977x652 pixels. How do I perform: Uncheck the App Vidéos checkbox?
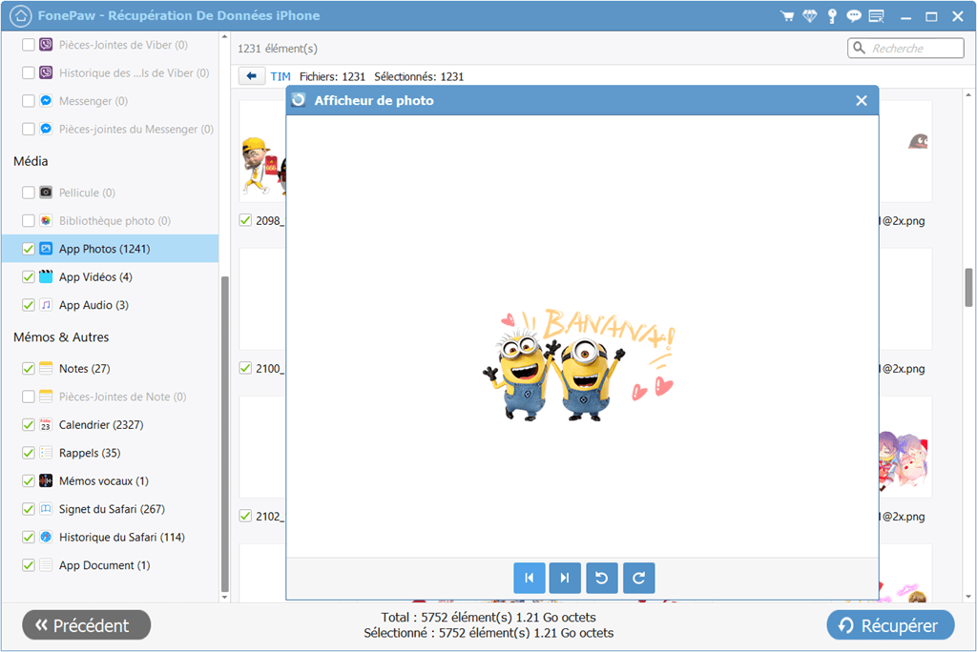(x=28, y=276)
